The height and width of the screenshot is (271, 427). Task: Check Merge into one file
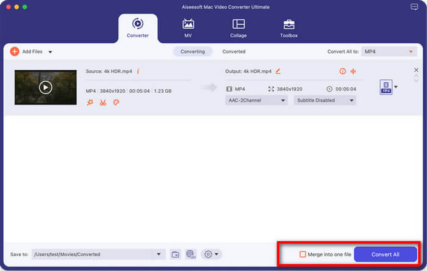[303, 255]
